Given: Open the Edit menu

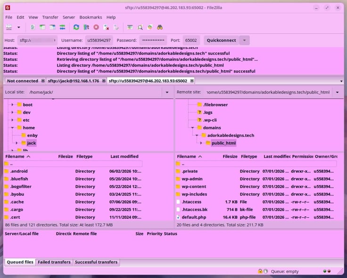Looking at the screenshot, I should click(20, 17).
